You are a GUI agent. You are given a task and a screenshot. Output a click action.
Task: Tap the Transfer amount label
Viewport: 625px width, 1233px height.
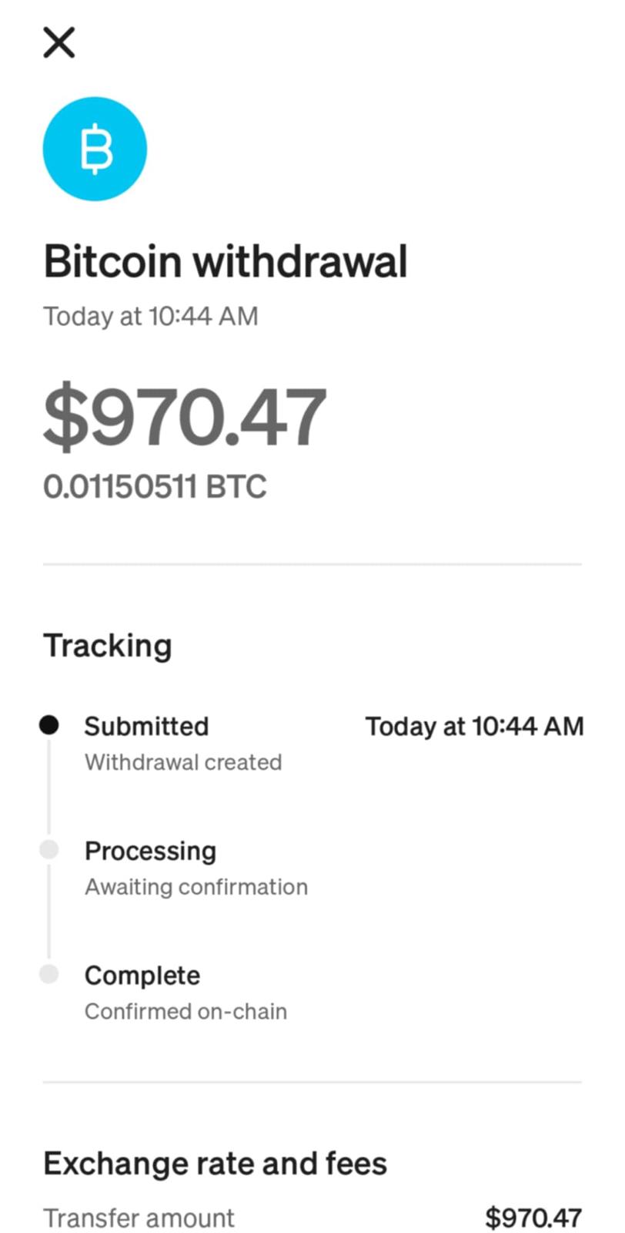click(139, 1218)
